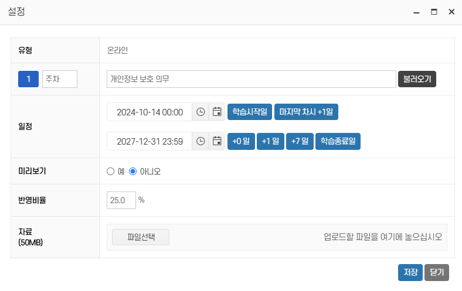Add +1 일 to end date
This screenshot has height=291, width=462.
coord(270,141)
